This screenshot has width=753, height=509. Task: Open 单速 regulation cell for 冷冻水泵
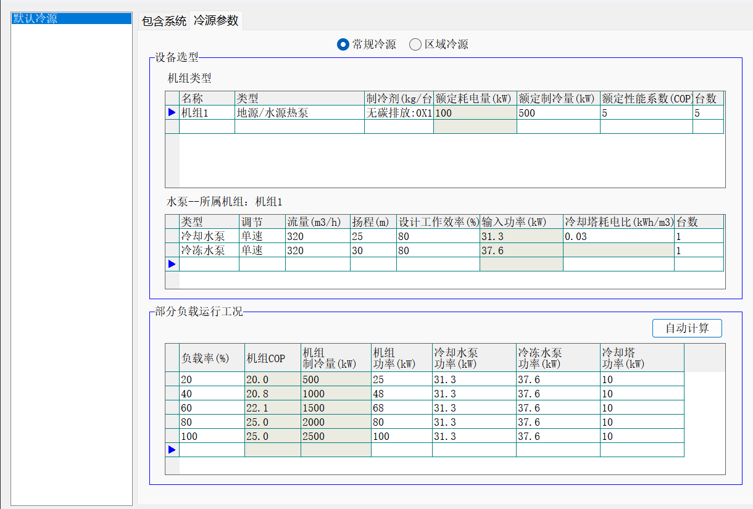coord(262,250)
